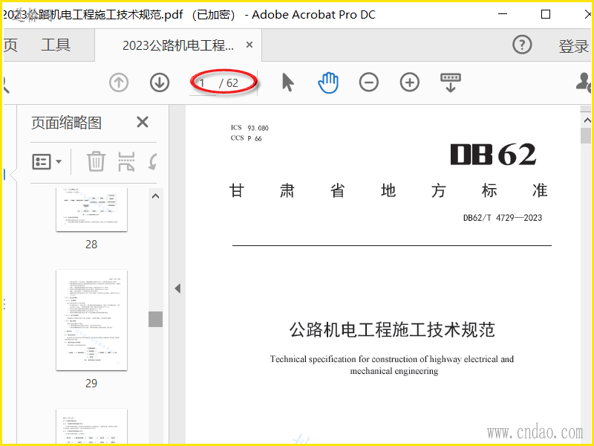Viewport: 594px width, 446px height.
Task: Click the English title Technical specification text
Action: (392, 365)
